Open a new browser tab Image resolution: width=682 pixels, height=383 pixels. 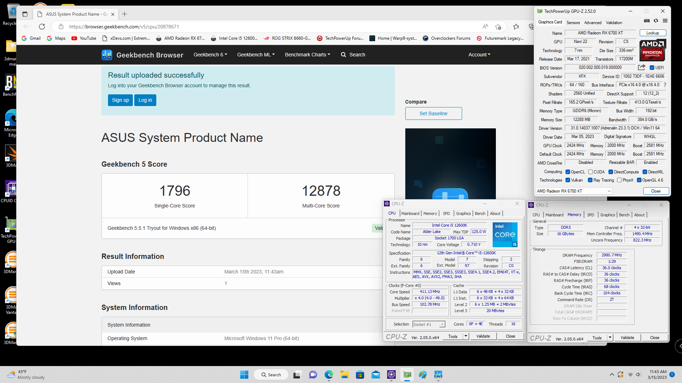[x=124, y=14]
